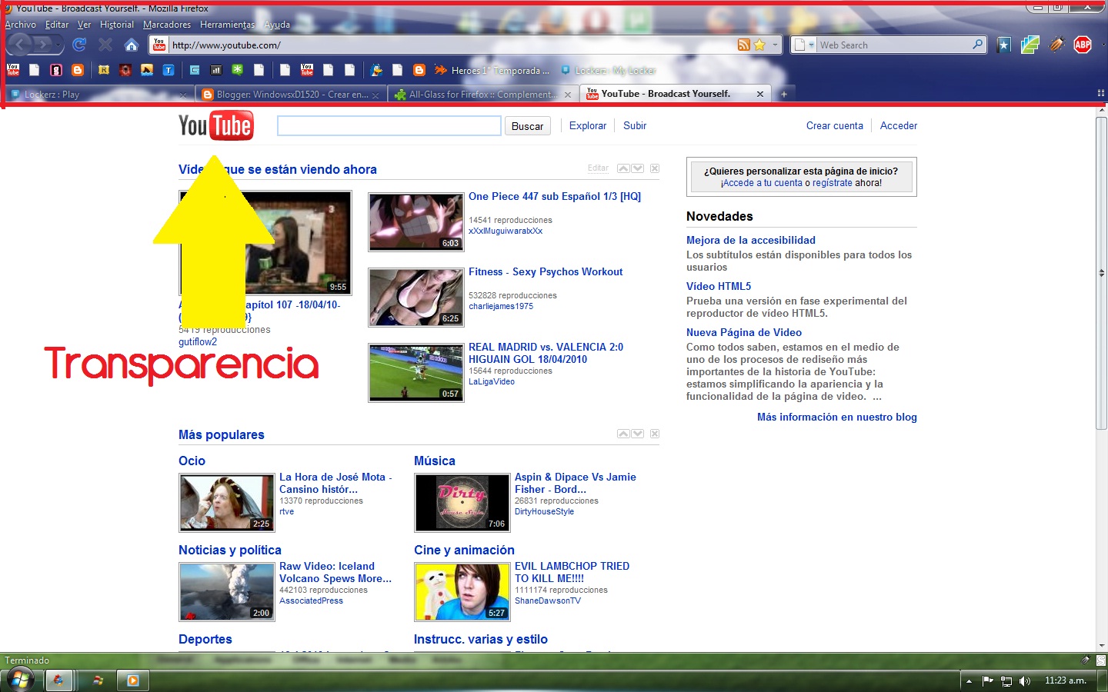The width and height of the screenshot is (1108, 692).
Task: Move the 'viendo ahora' module up arrow
Action: [623, 168]
